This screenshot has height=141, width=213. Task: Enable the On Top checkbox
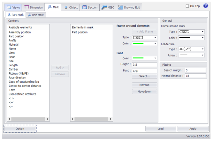pos(187,6)
